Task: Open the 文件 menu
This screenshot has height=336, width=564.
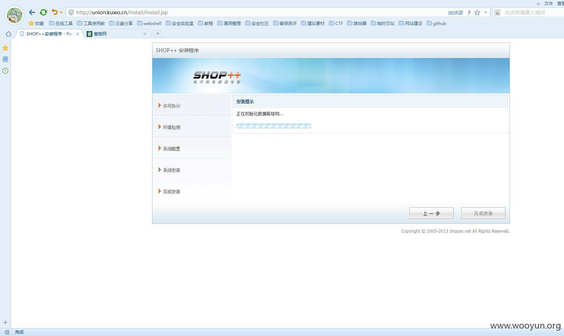Action: [549, 4]
